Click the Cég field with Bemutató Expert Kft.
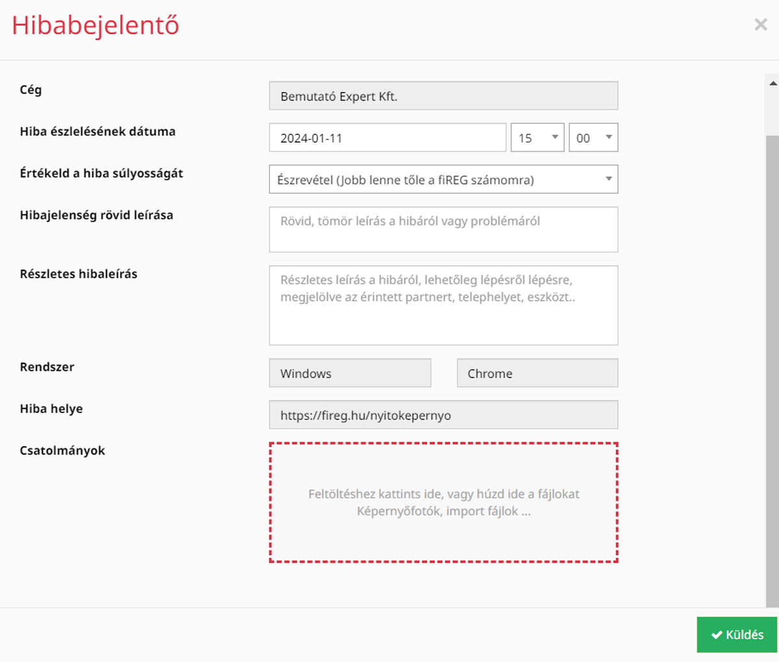Screen dimensions: 779x662 [x=443, y=96]
